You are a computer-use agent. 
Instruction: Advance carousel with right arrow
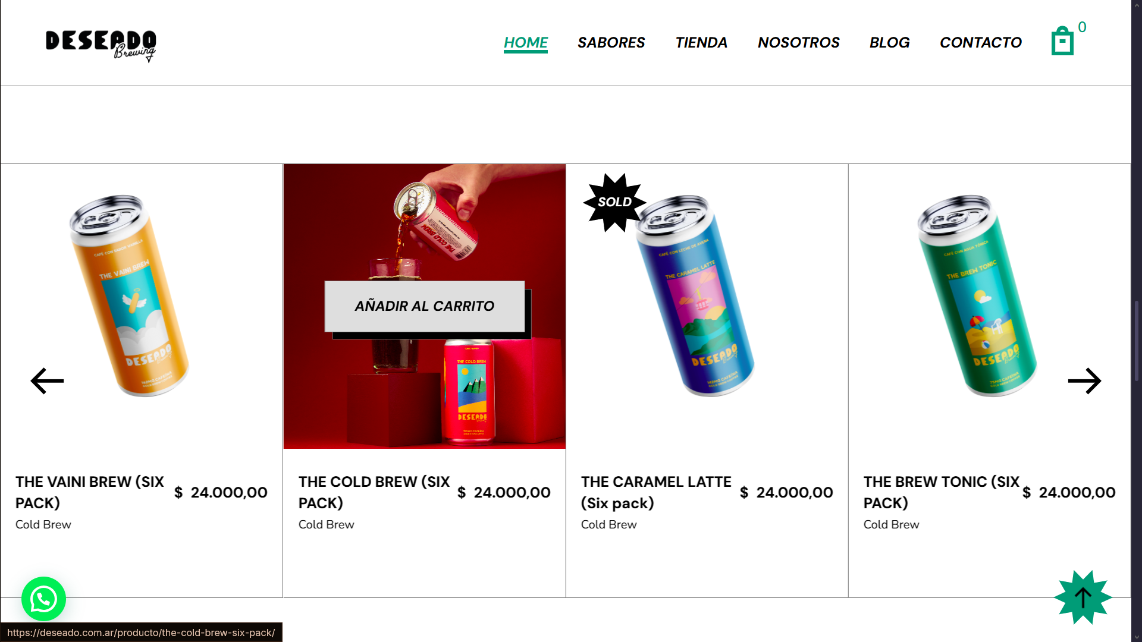pos(1084,381)
